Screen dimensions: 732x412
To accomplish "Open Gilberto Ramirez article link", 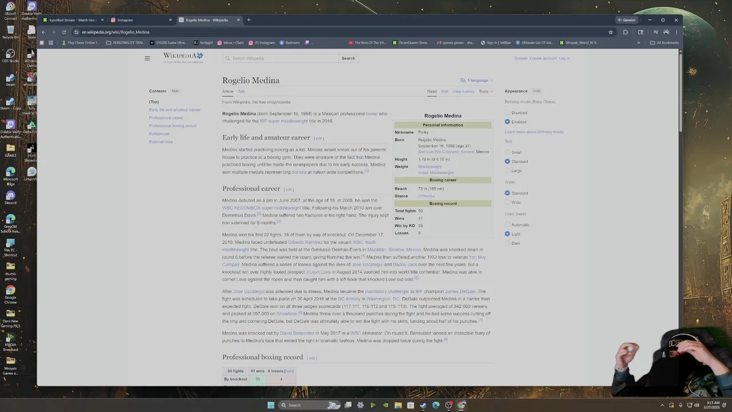I will coord(305,242).
